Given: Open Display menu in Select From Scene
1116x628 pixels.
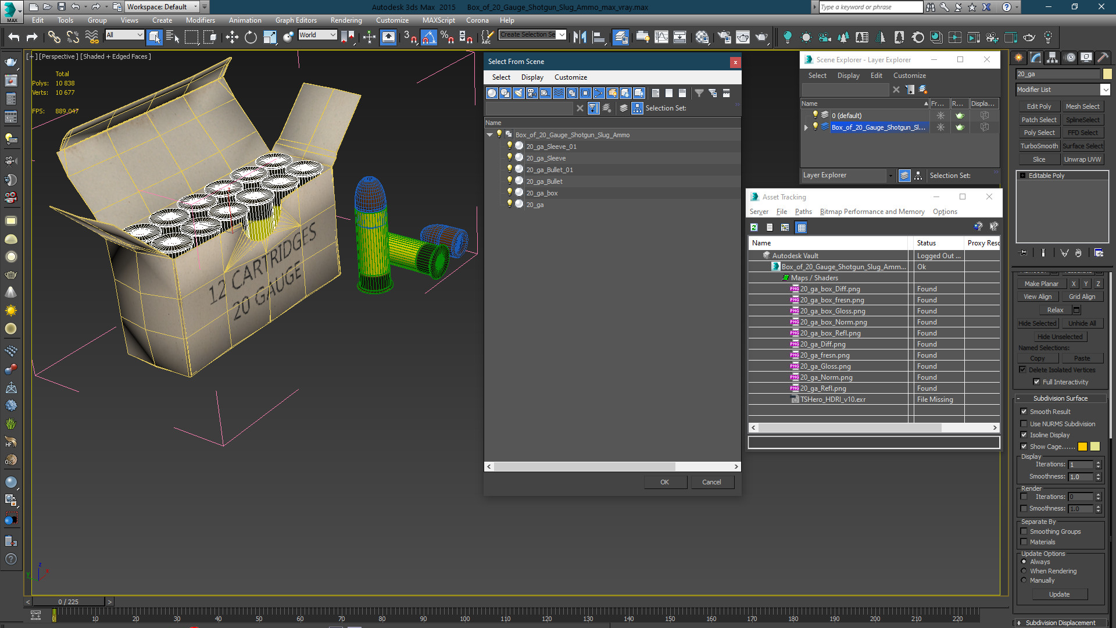Looking at the screenshot, I should pos(532,77).
